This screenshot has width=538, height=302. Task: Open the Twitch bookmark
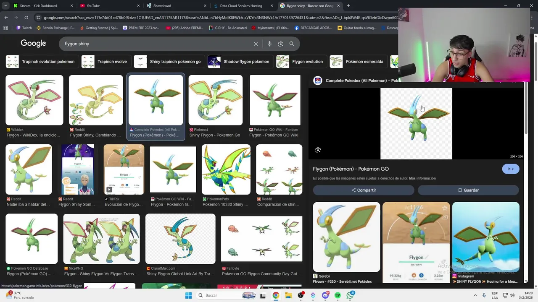coord(24,28)
